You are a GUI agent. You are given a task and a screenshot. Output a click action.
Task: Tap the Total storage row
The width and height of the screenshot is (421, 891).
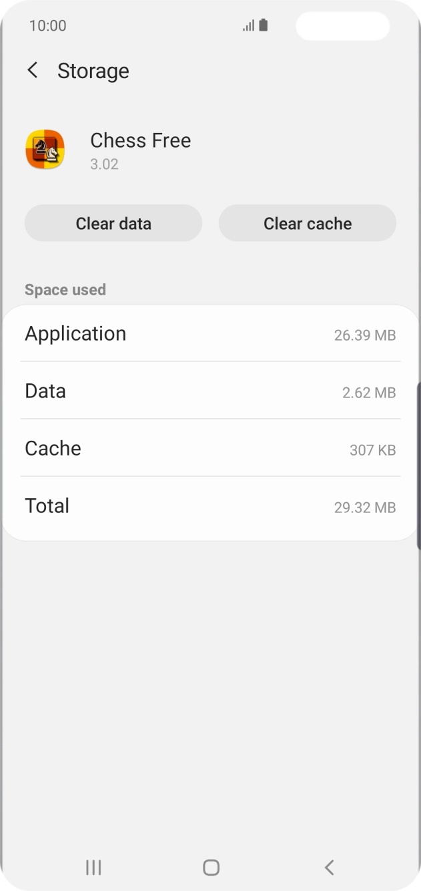[210, 506]
